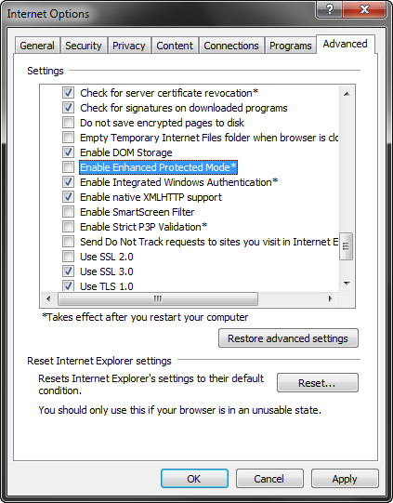The height and width of the screenshot is (503, 393).
Task: Go to the Connections tab
Action: tap(231, 46)
